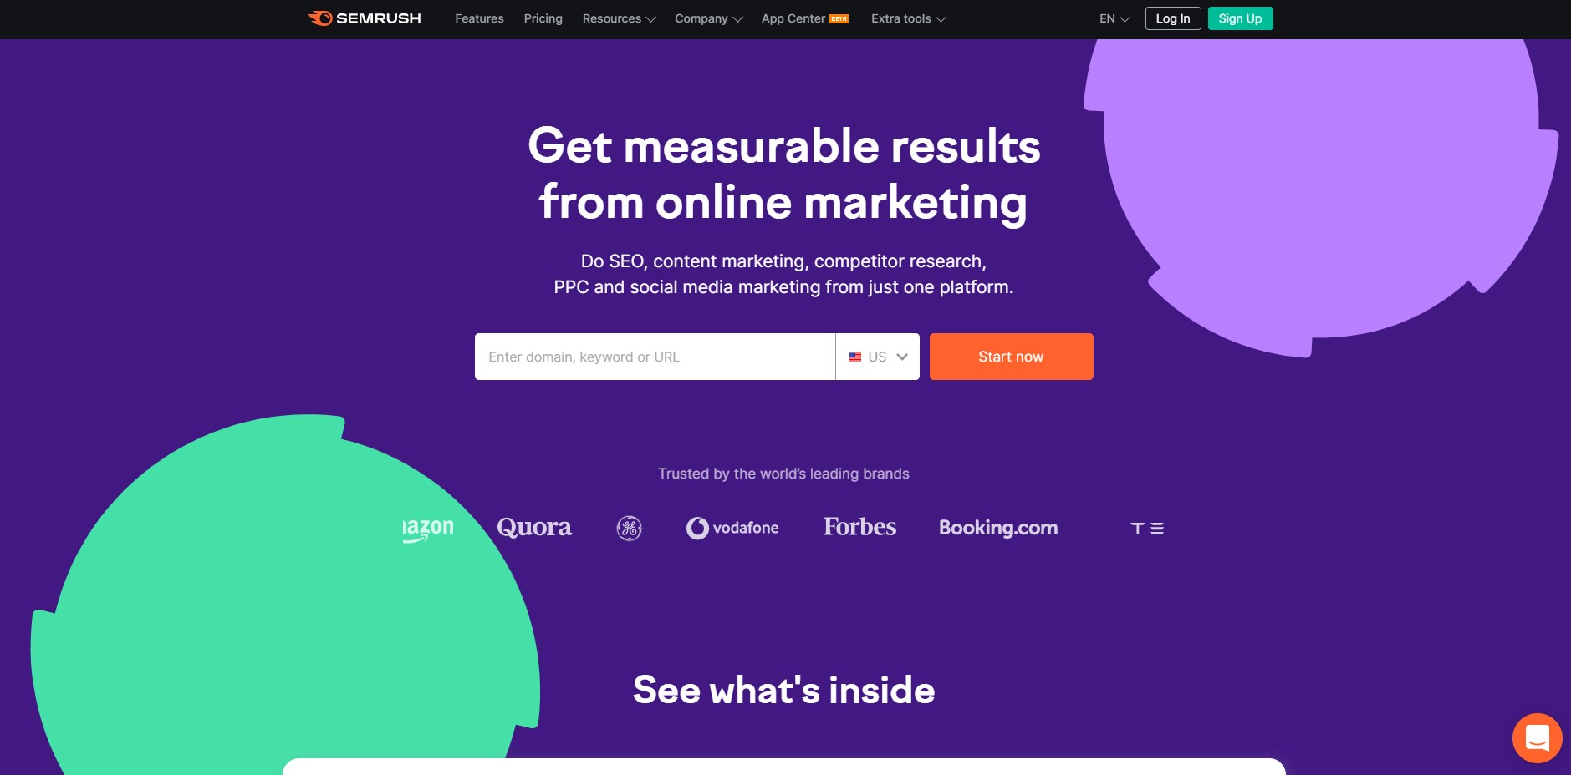Go to the Features page
The image size is (1571, 775).
[x=479, y=18]
